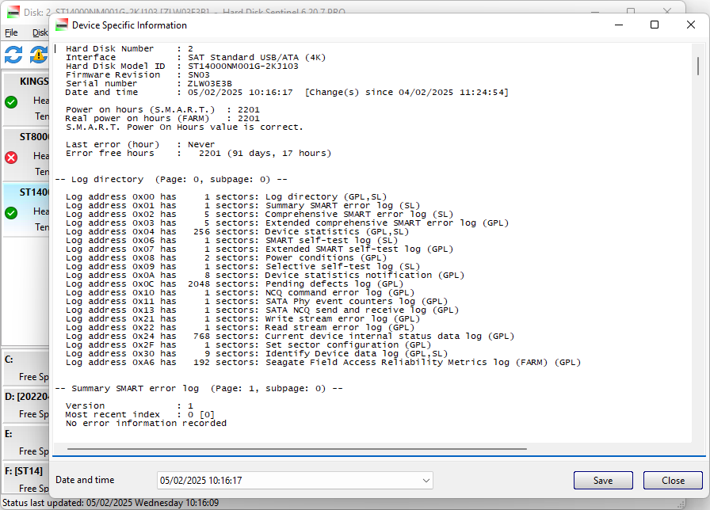Click the 'Current device internal status data log' line
Screen dimensions: 710x510
(290, 337)
